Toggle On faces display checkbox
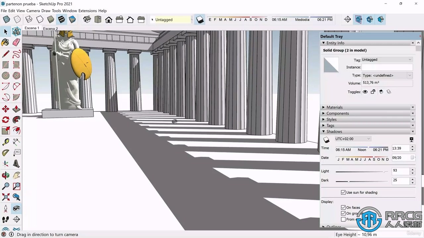424x238 pixels. (343, 208)
